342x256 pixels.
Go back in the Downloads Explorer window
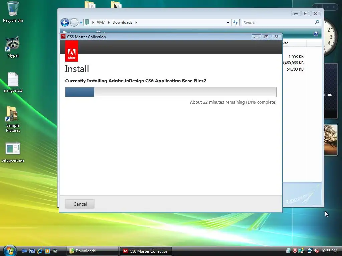tap(65, 22)
